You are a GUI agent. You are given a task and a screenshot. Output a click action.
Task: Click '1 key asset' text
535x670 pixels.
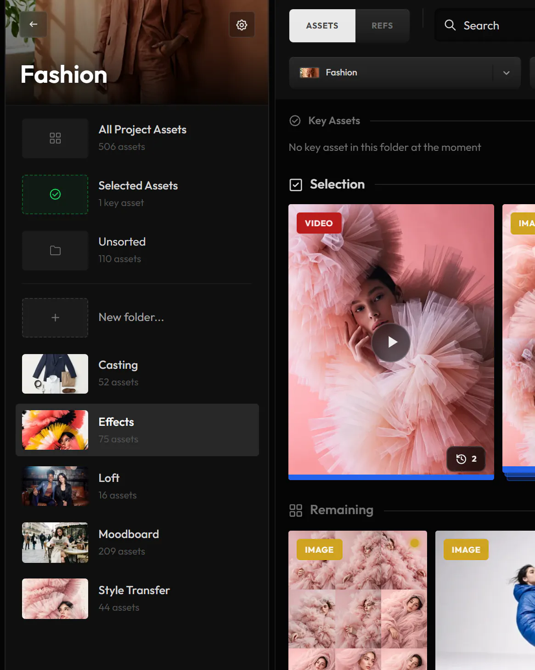121,203
